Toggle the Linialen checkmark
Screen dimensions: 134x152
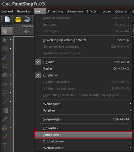(x=38, y=62)
